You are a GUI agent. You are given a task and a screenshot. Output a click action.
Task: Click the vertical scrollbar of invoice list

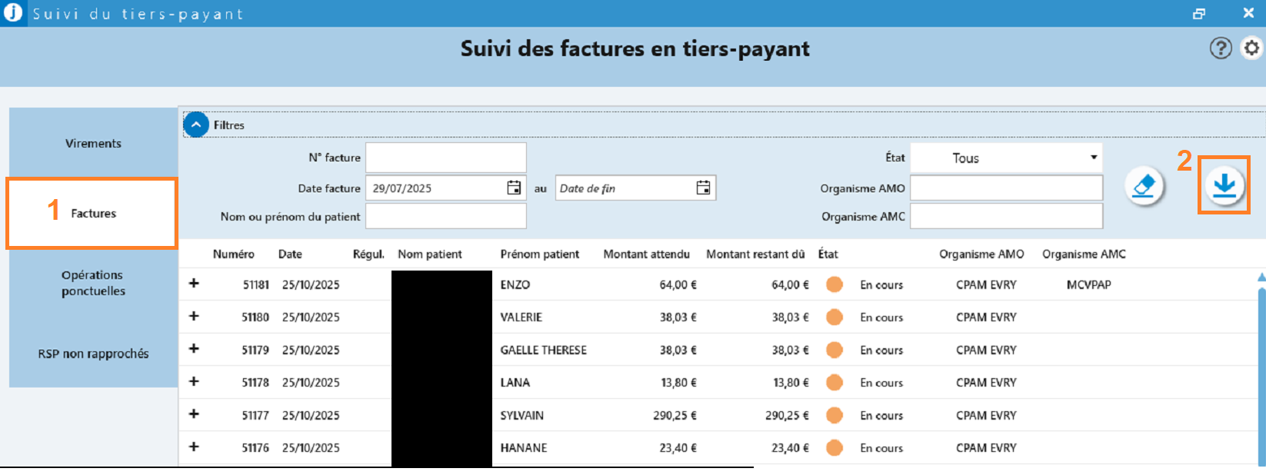[1261, 369]
